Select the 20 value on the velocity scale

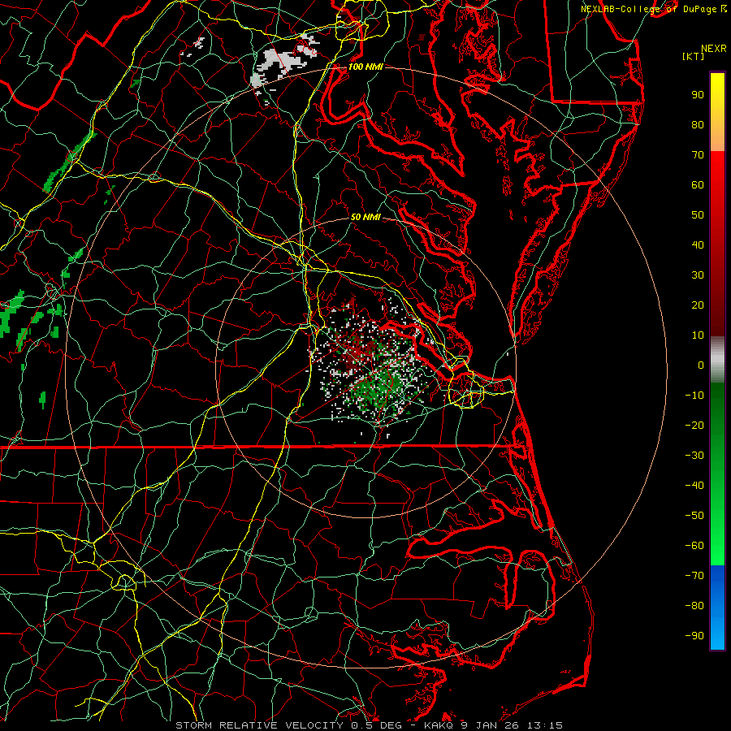coord(698,305)
